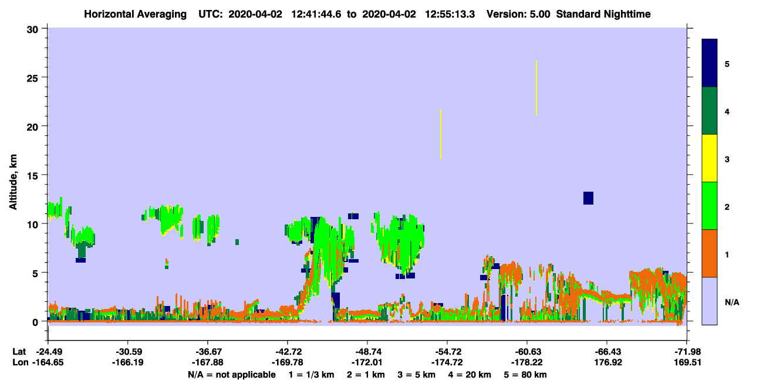
Task: Click the isolated dark blue square near 13 km
Action: tap(588, 198)
